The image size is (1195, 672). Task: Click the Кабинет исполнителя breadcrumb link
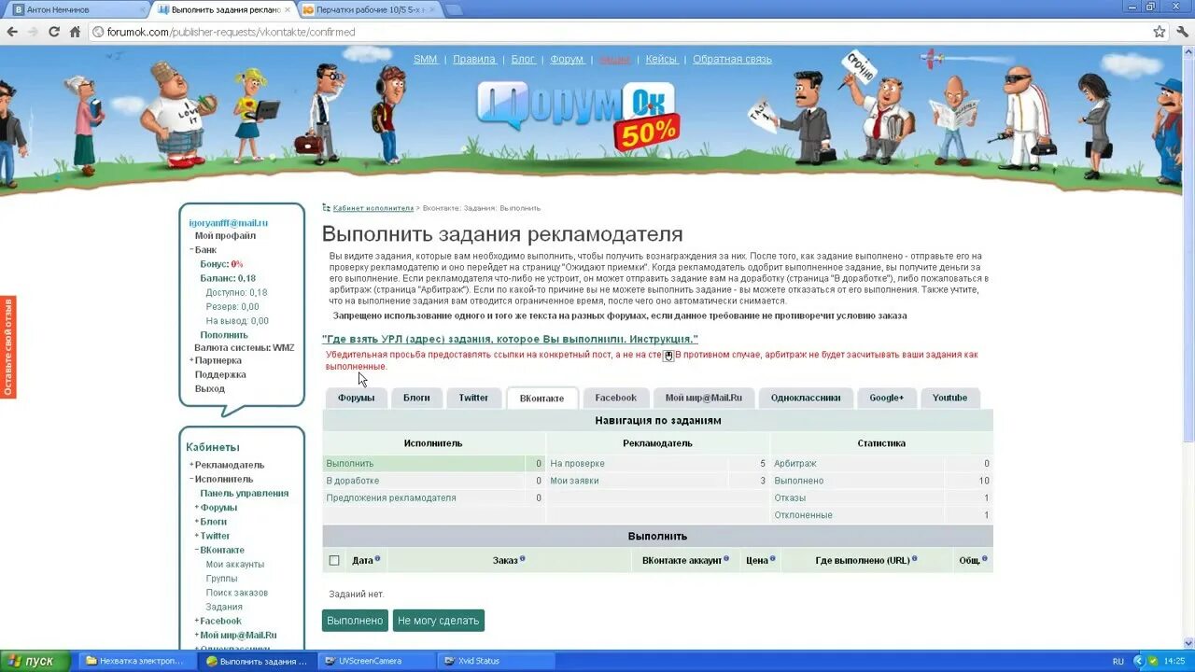(373, 208)
